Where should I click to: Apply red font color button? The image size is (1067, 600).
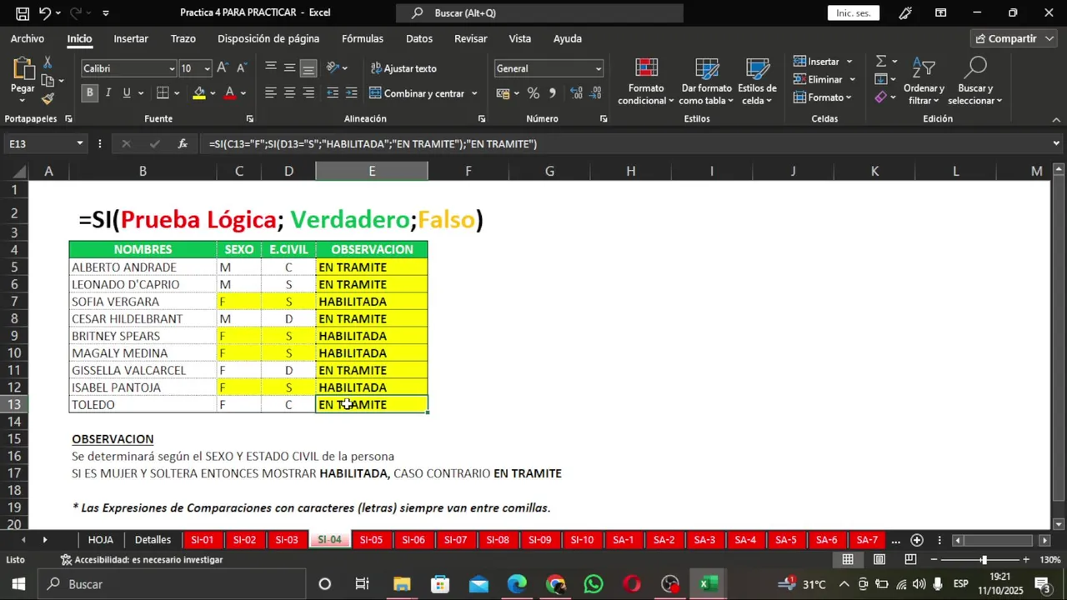tap(230, 93)
